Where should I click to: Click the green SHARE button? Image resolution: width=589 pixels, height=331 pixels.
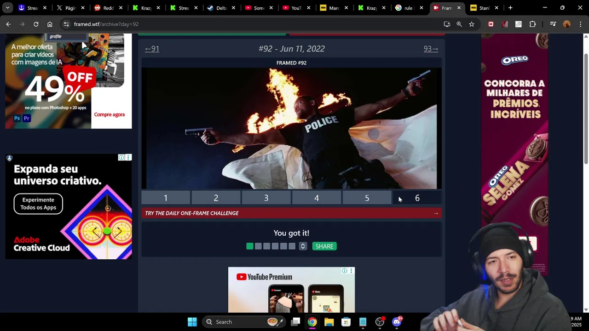click(x=324, y=246)
